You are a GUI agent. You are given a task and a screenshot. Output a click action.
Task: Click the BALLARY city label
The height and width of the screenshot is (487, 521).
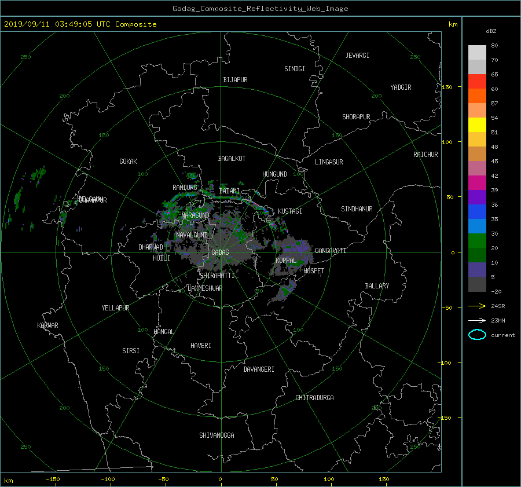377,286
